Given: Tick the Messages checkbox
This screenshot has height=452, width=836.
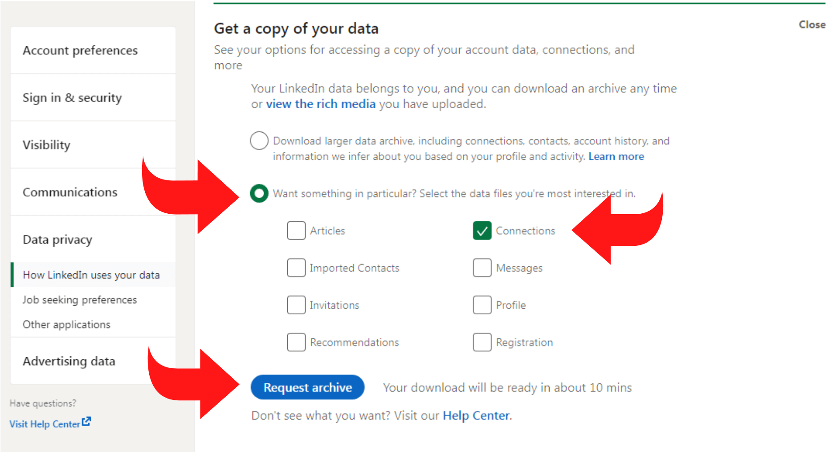Looking at the screenshot, I should pos(482,268).
